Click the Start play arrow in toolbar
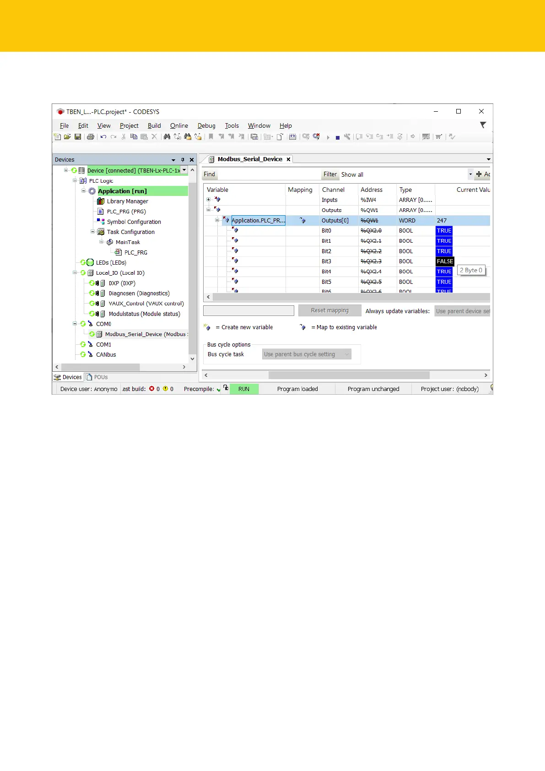Viewport: 545px width, 771px height. [328, 137]
